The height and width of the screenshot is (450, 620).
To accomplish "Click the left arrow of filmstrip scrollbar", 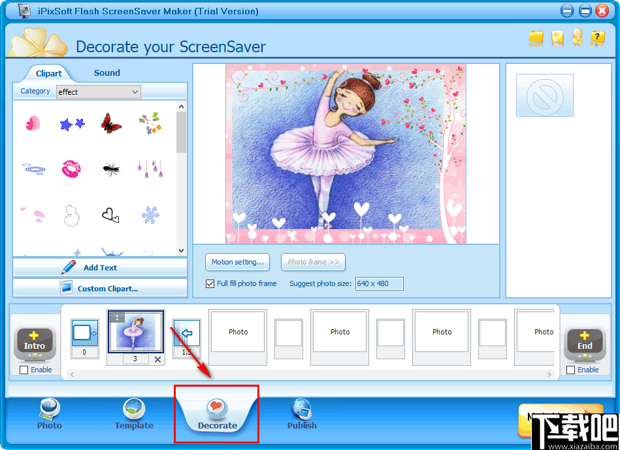I will pos(71,374).
